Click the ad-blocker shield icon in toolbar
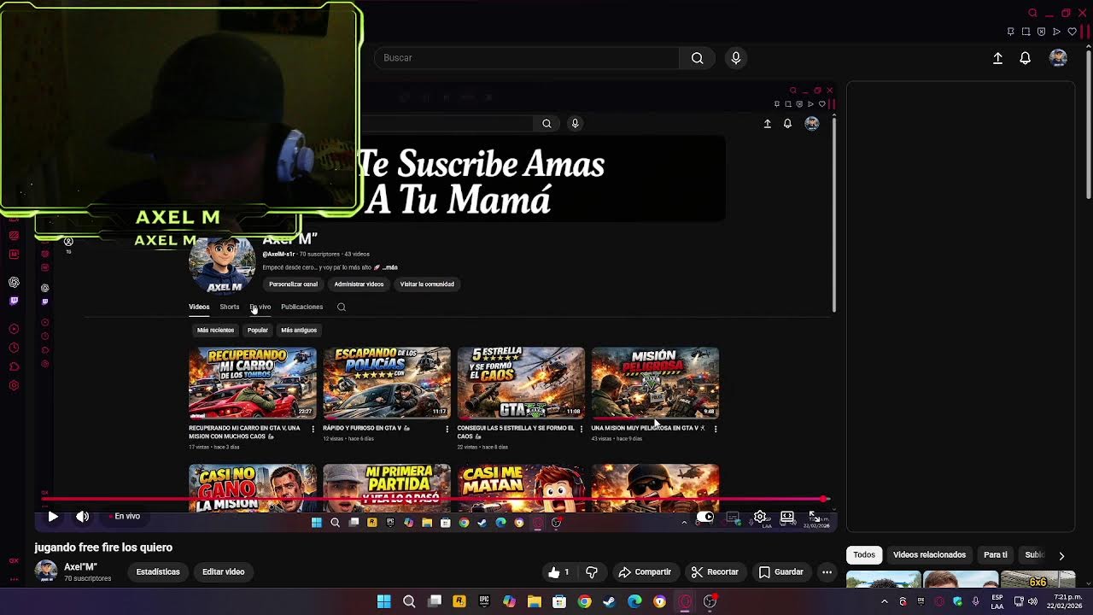The height and width of the screenshot is (615, 1093). pyautogui.click(x=1041, y=32)
